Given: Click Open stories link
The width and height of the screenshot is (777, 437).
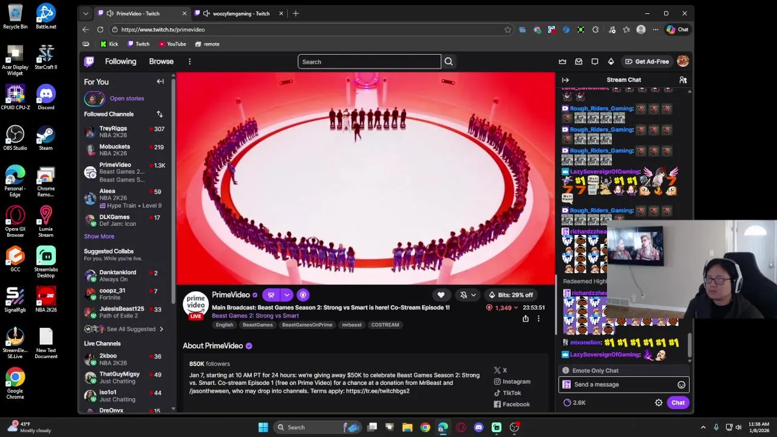Looking at the screenshot, I should point(127,98).
